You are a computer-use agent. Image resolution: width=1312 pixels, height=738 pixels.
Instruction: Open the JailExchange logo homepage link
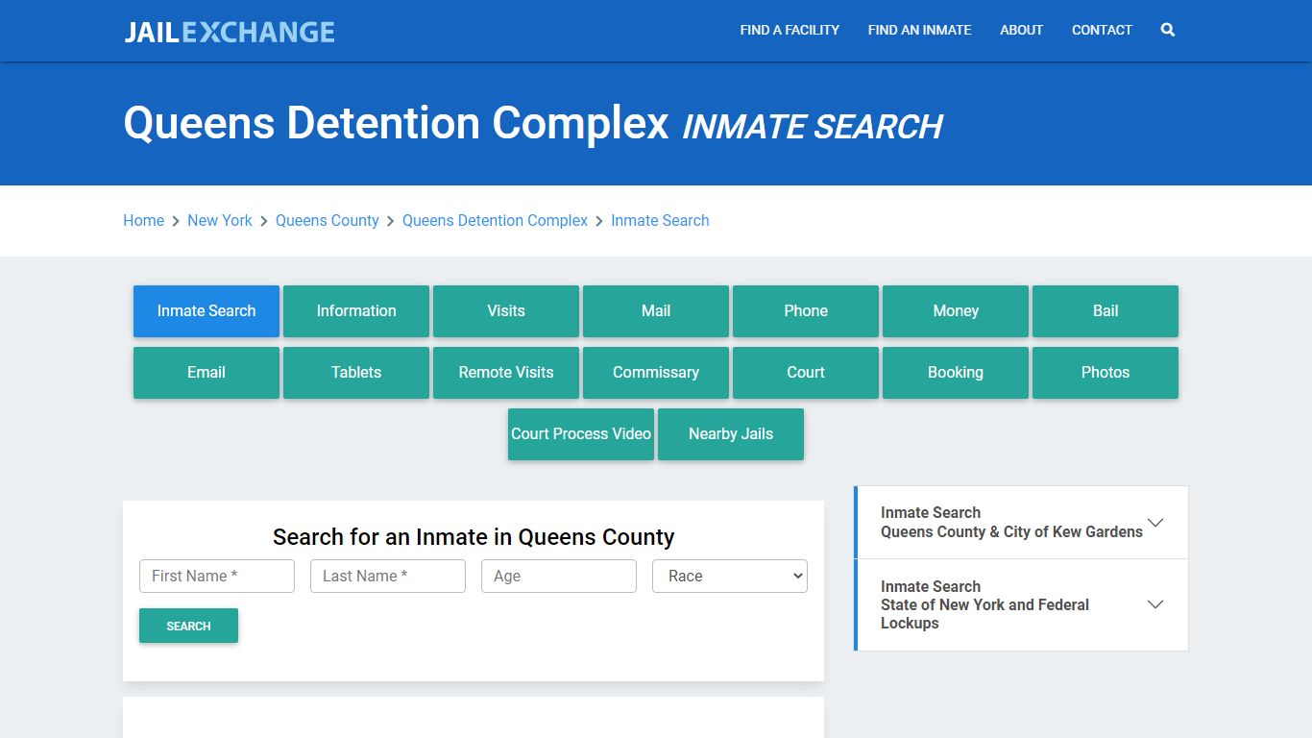click(x=230, y=31)
